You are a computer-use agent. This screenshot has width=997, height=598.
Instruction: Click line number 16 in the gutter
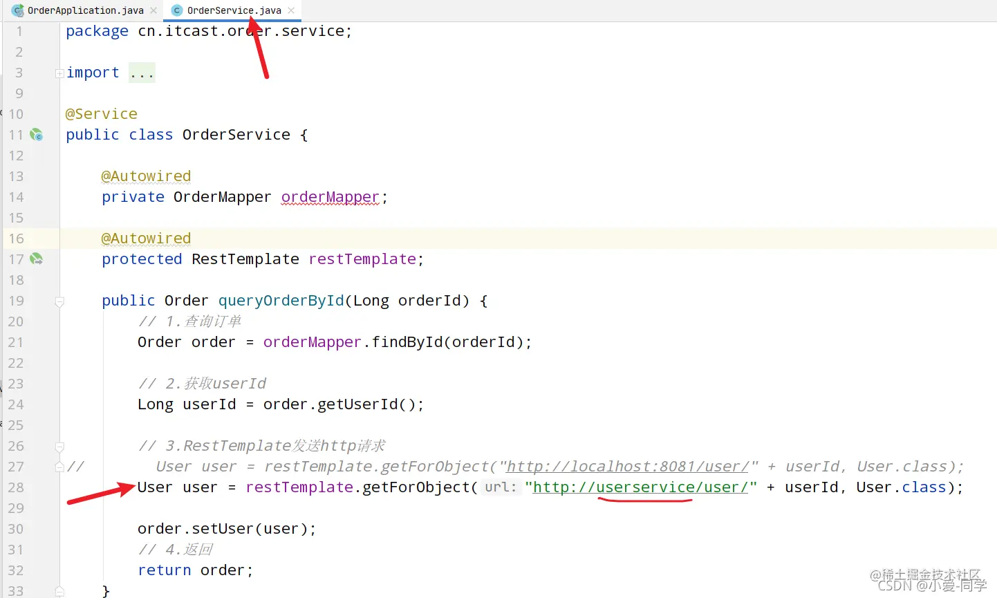click(x=16, y=239)
